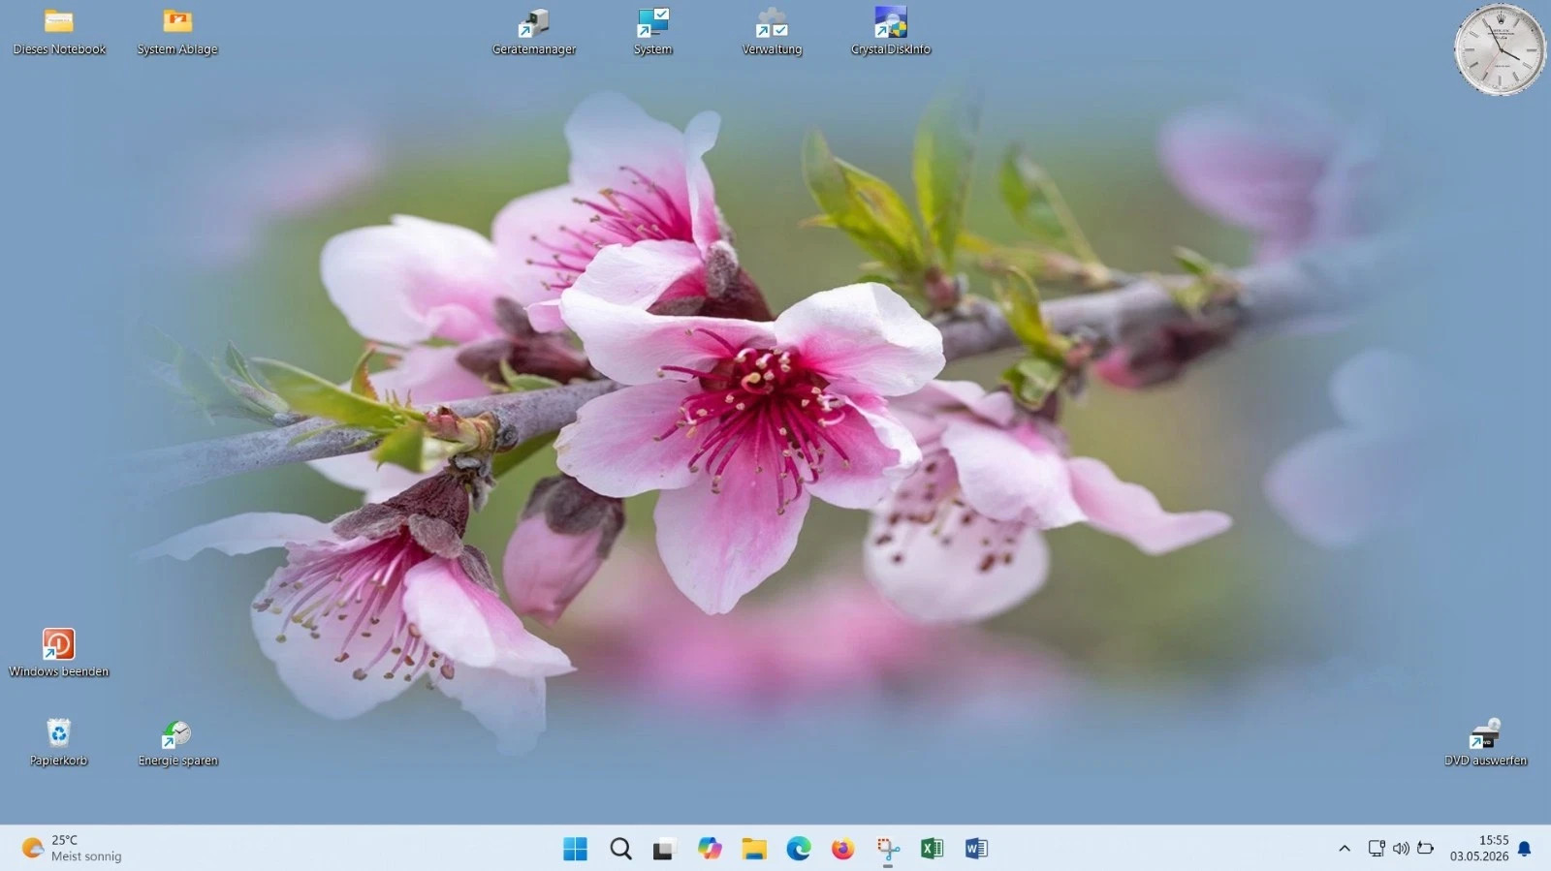Select the Energie sparen shortcut icon
1551x871 pixels.
[x=177, y=742]
